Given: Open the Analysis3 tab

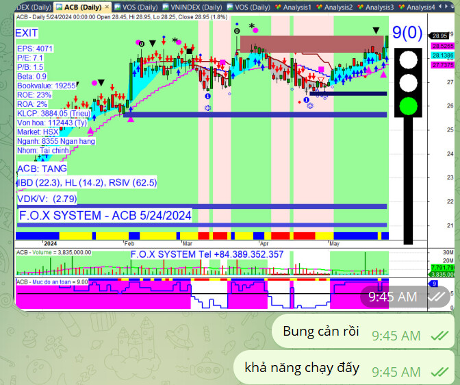Looking at the screenshot, I should [376, 7].
